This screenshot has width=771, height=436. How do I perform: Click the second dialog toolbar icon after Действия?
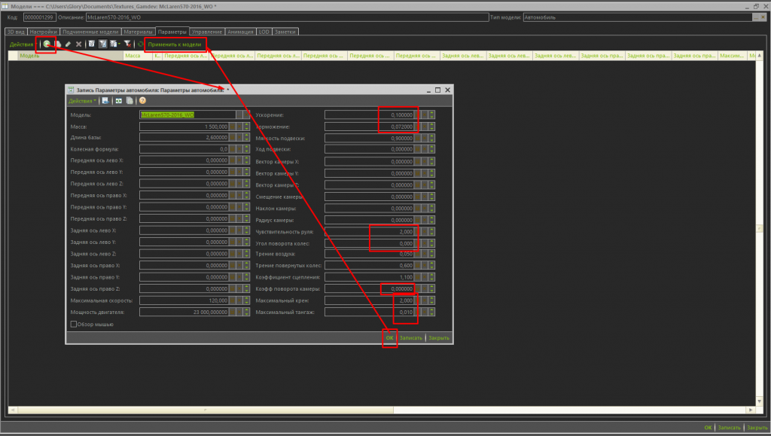[x=118, y=101]
